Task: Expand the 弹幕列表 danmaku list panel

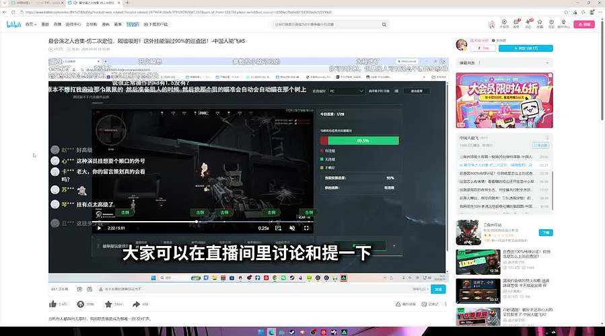Action: 504,62
